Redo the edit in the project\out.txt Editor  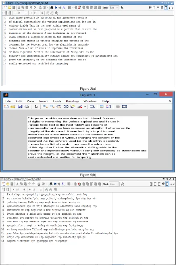tap(33, 184)
